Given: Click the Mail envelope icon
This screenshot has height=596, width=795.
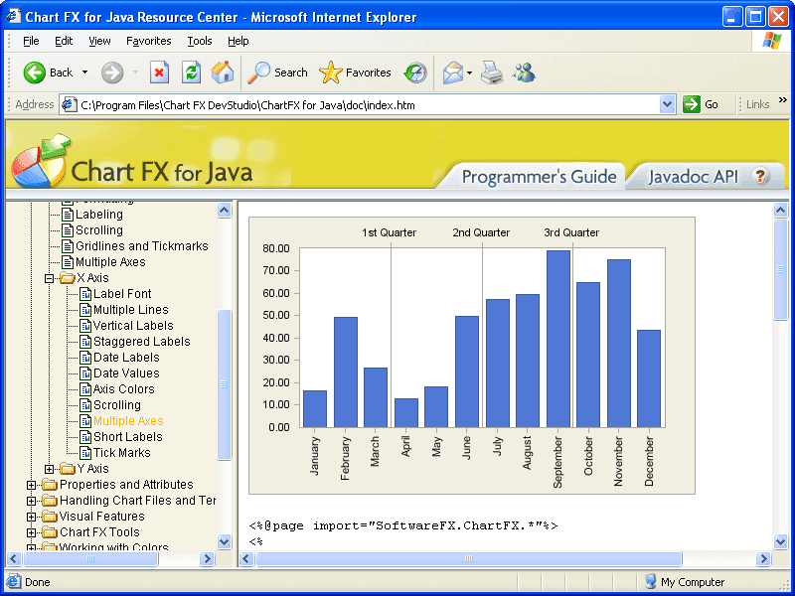Looking at the screenshot, I should pyautogui.click(x=453, y=73).
